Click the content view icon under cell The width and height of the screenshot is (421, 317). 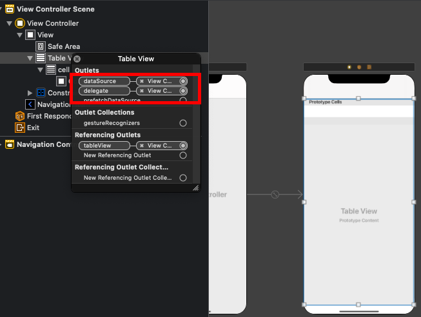click(x=61, y=81)
